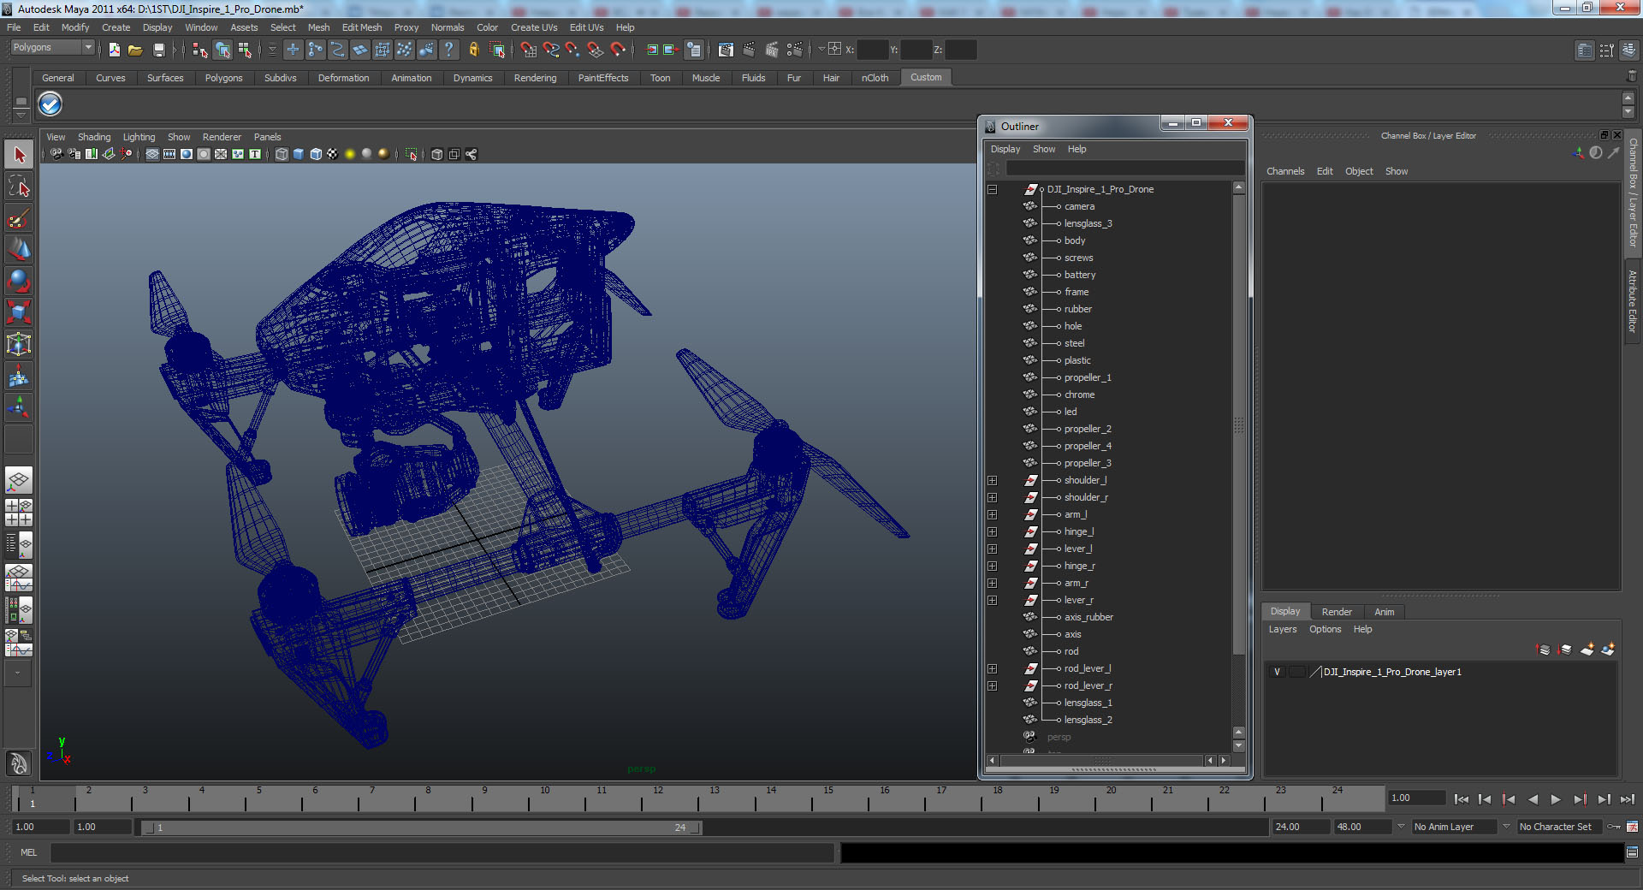Expand the lever_r node

click(x=992, y=600)
